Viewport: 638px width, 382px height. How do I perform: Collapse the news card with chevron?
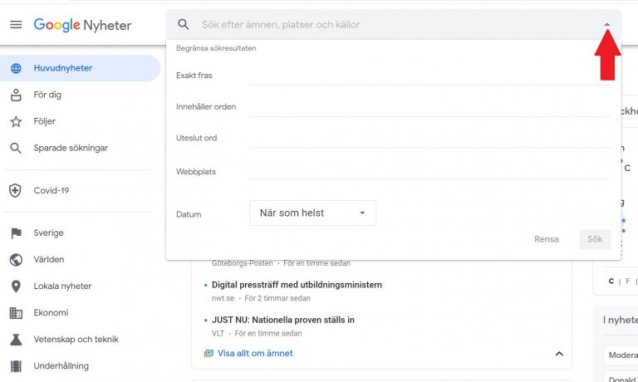pyautogui.click(x=559, y=354)
